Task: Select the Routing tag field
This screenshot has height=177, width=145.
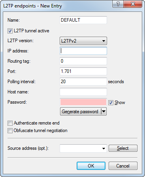Action: (x=83, y=61)
